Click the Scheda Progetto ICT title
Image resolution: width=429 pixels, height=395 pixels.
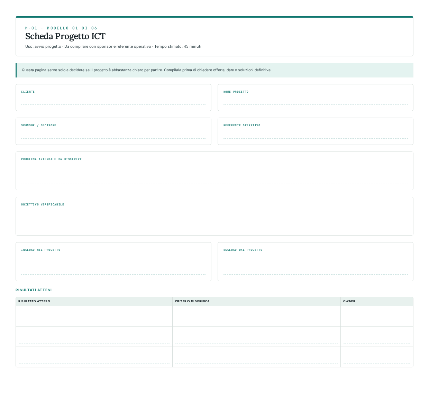tap(65, 36)
